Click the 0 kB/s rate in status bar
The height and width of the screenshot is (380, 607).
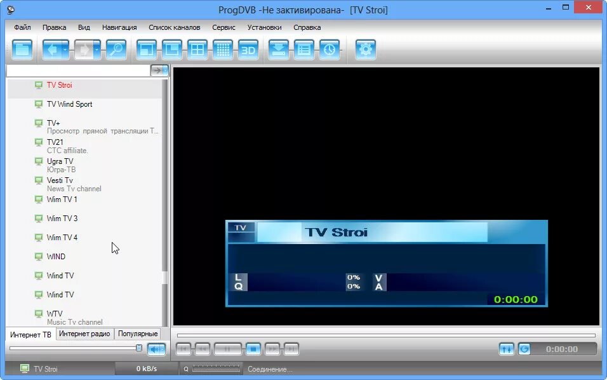(146, 369)
